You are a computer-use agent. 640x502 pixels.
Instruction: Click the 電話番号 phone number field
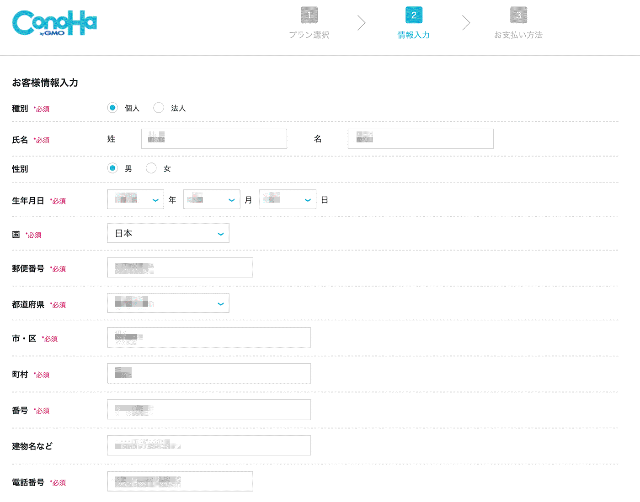click(x=180, y=481)
